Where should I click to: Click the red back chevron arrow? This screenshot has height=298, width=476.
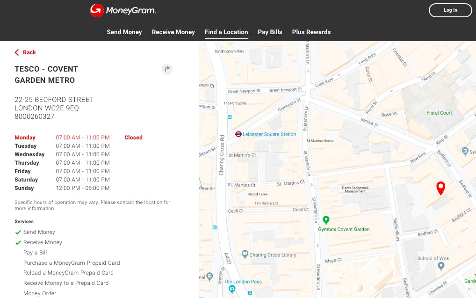click(x=16, y=52)
